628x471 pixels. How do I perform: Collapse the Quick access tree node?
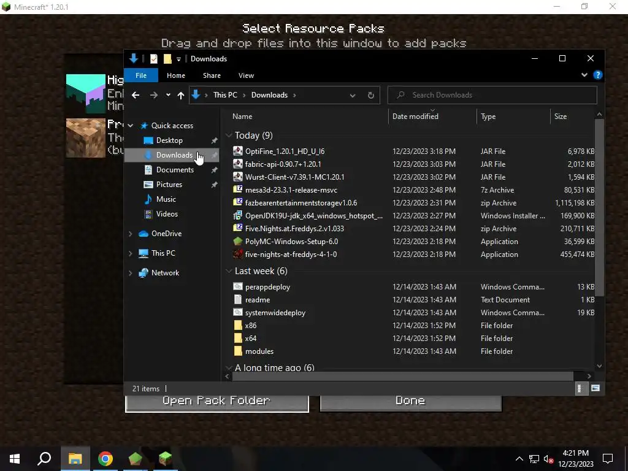click(131, 125)
